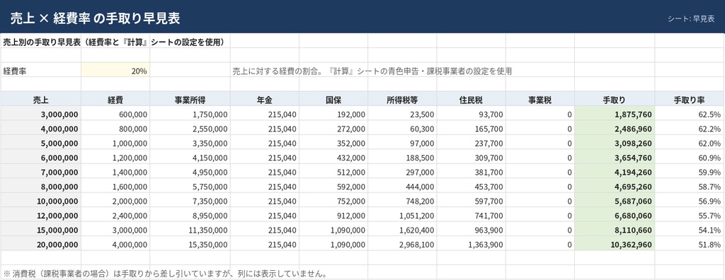The height and width of the screenshot is (280, 725).
Task: Click the 売上 cell 7,000,000
Action: 40,172
